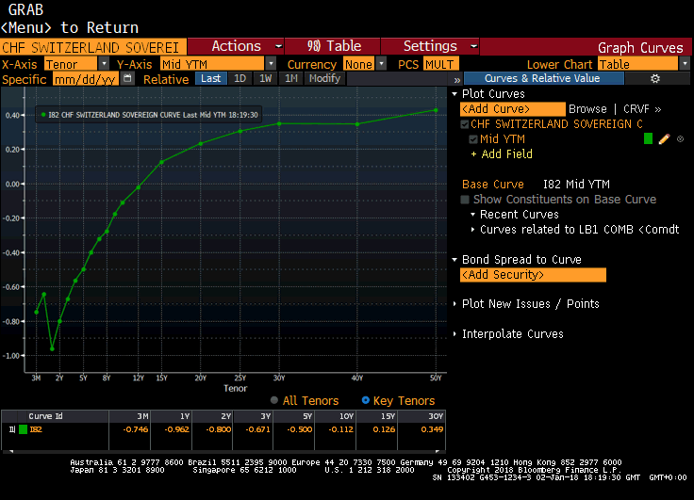
Task: Uncheck the CHF Switzerland Sovereign curve checkbox
Action: [x=465, y=124]
